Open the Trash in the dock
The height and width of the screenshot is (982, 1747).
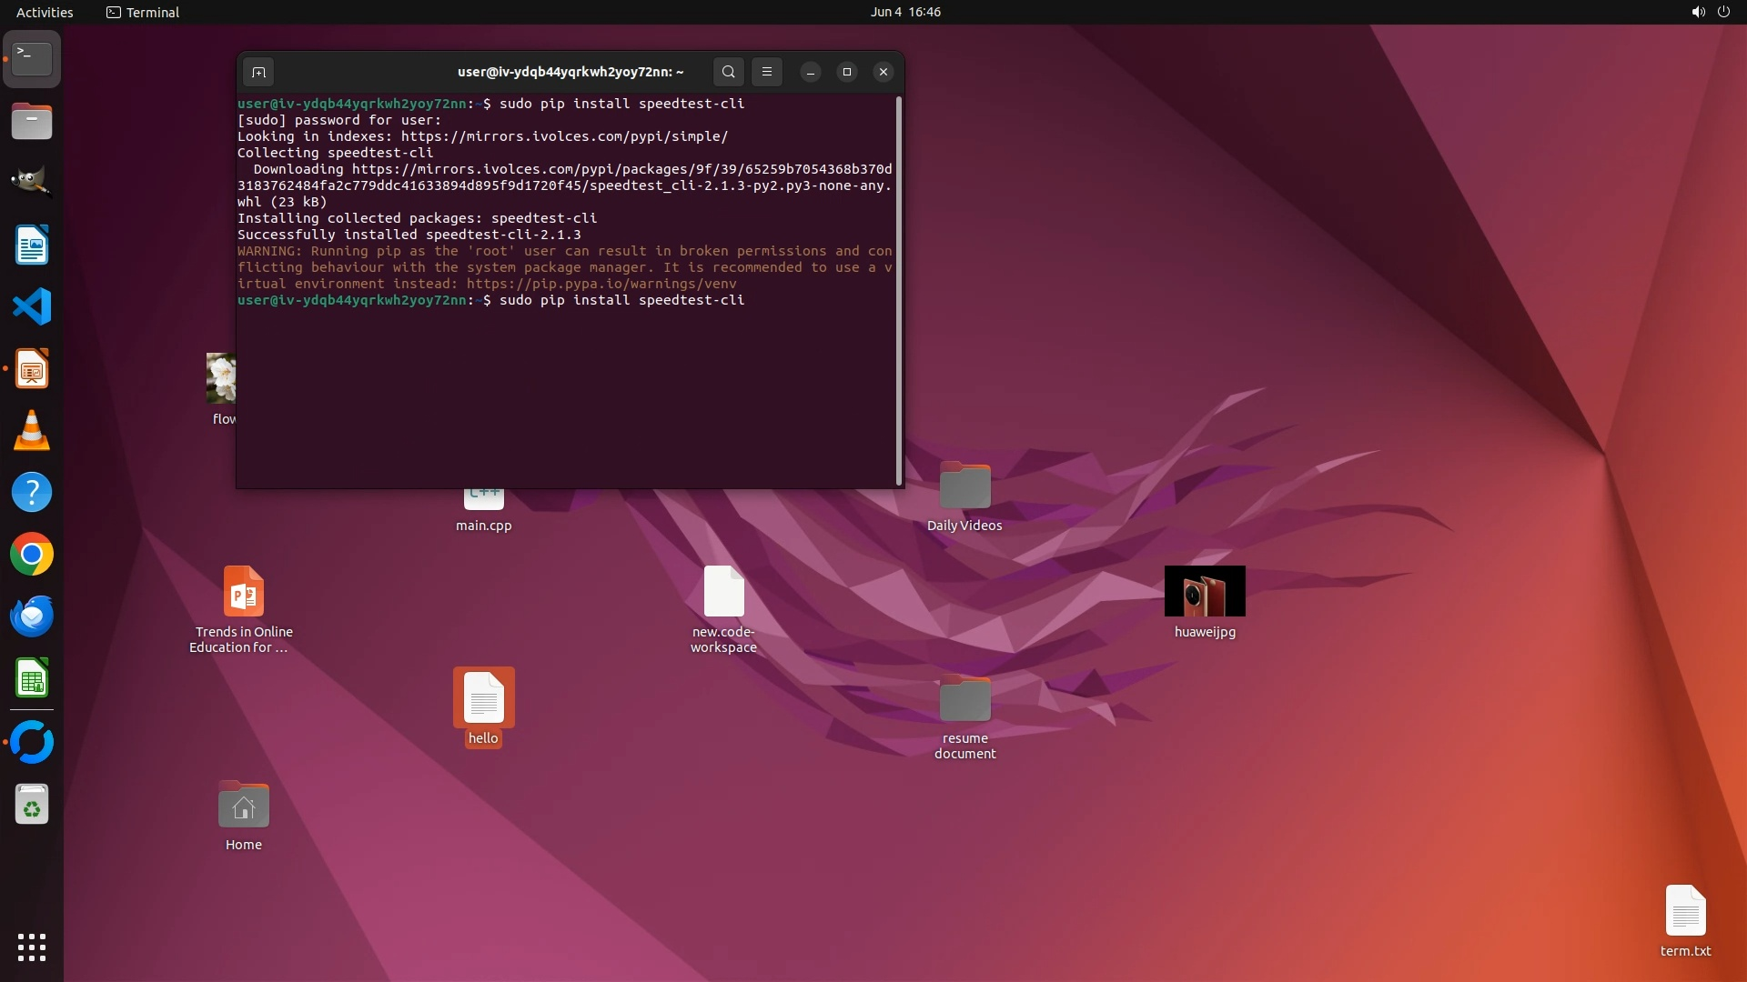(x=32, y=805)
